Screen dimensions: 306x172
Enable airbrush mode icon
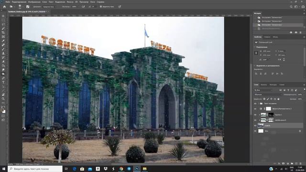point(83,7)
